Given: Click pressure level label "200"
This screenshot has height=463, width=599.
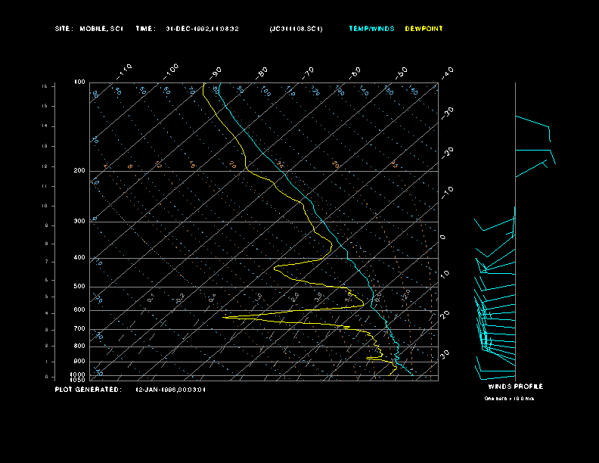Looking at the screenshot, I should click(79, 171).
